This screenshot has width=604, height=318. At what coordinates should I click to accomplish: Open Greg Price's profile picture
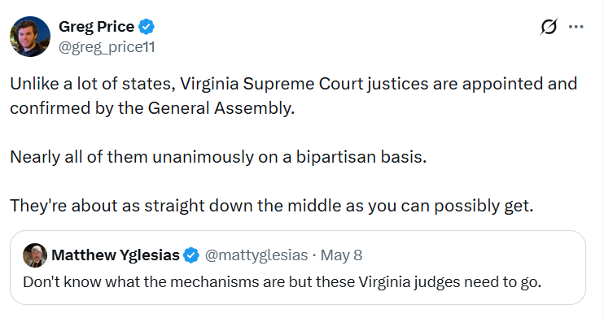(x=30, y=37)
